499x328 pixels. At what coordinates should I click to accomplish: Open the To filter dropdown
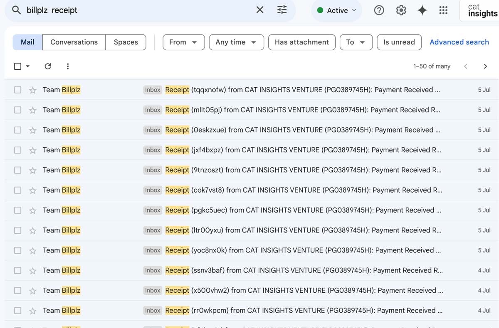pos(356,42)
